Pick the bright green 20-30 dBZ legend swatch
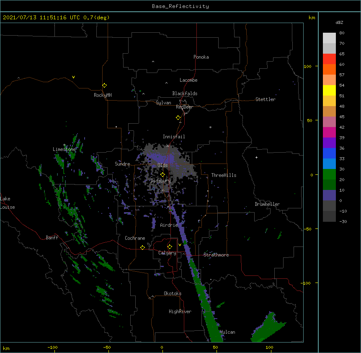This screenshot has height=353, width=361. click(x=329, y=174)
